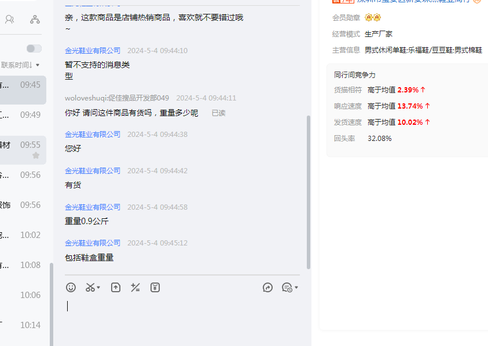Click the woloveshuqi sender name

pyautogui.click(x=117, y=98)
